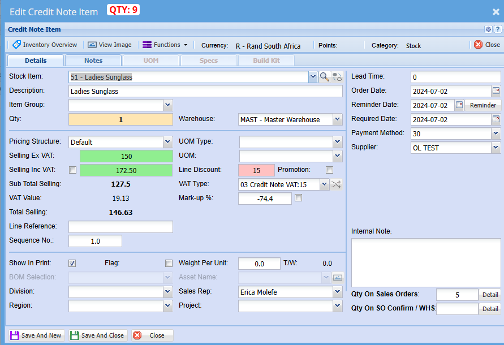Click into the Internal Note text area
This screenshot has height=345, width=504.
[425, 262]
